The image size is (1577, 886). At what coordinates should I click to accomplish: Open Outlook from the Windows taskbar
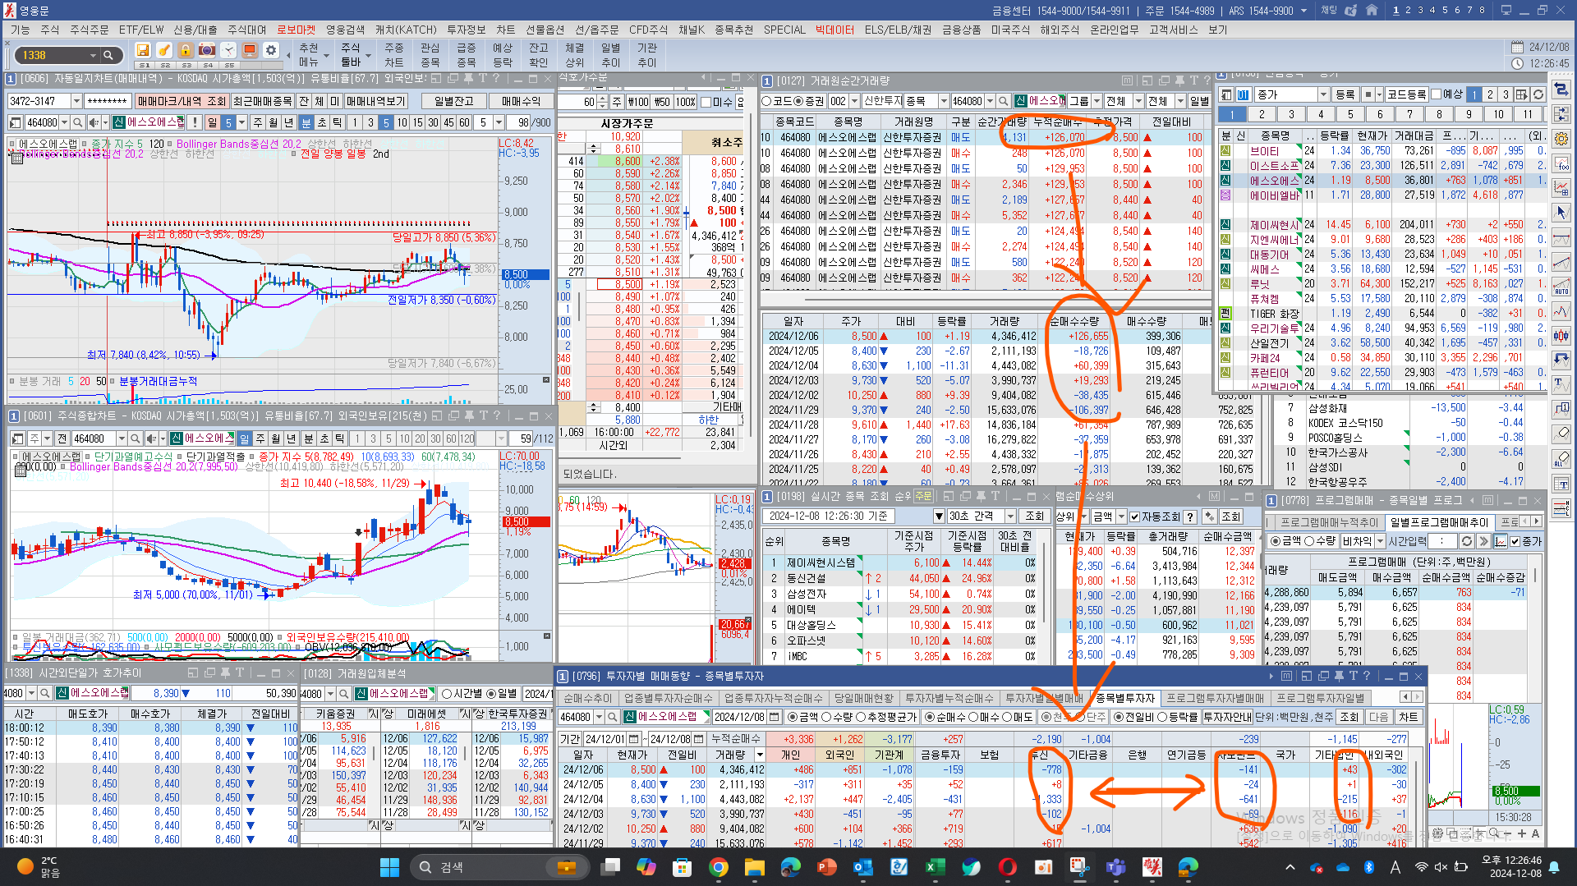coord(862,867)
